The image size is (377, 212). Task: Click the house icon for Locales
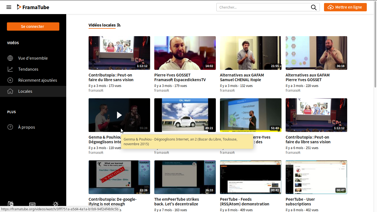pos(10,91)
